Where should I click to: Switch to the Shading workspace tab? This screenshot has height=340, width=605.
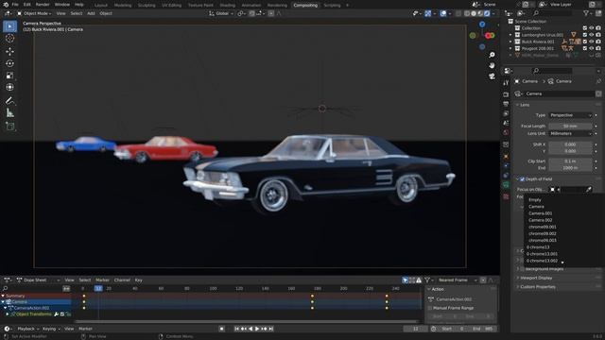227,6
